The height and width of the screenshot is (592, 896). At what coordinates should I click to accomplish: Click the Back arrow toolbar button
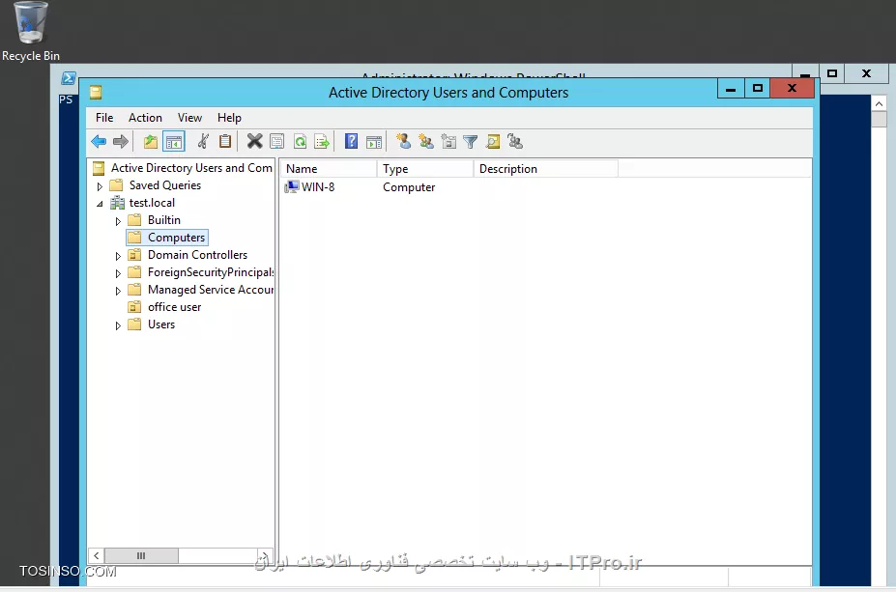99,141
